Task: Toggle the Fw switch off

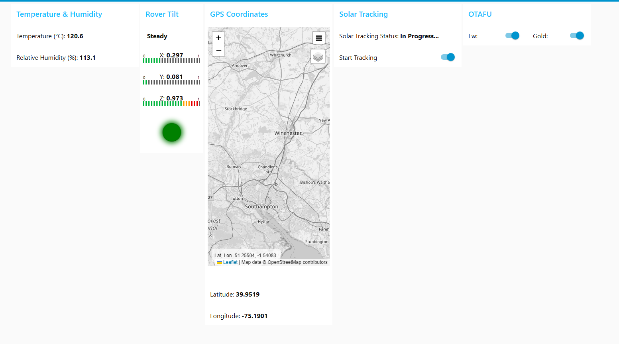Action: pyautogui.click(x=512, y=36)
